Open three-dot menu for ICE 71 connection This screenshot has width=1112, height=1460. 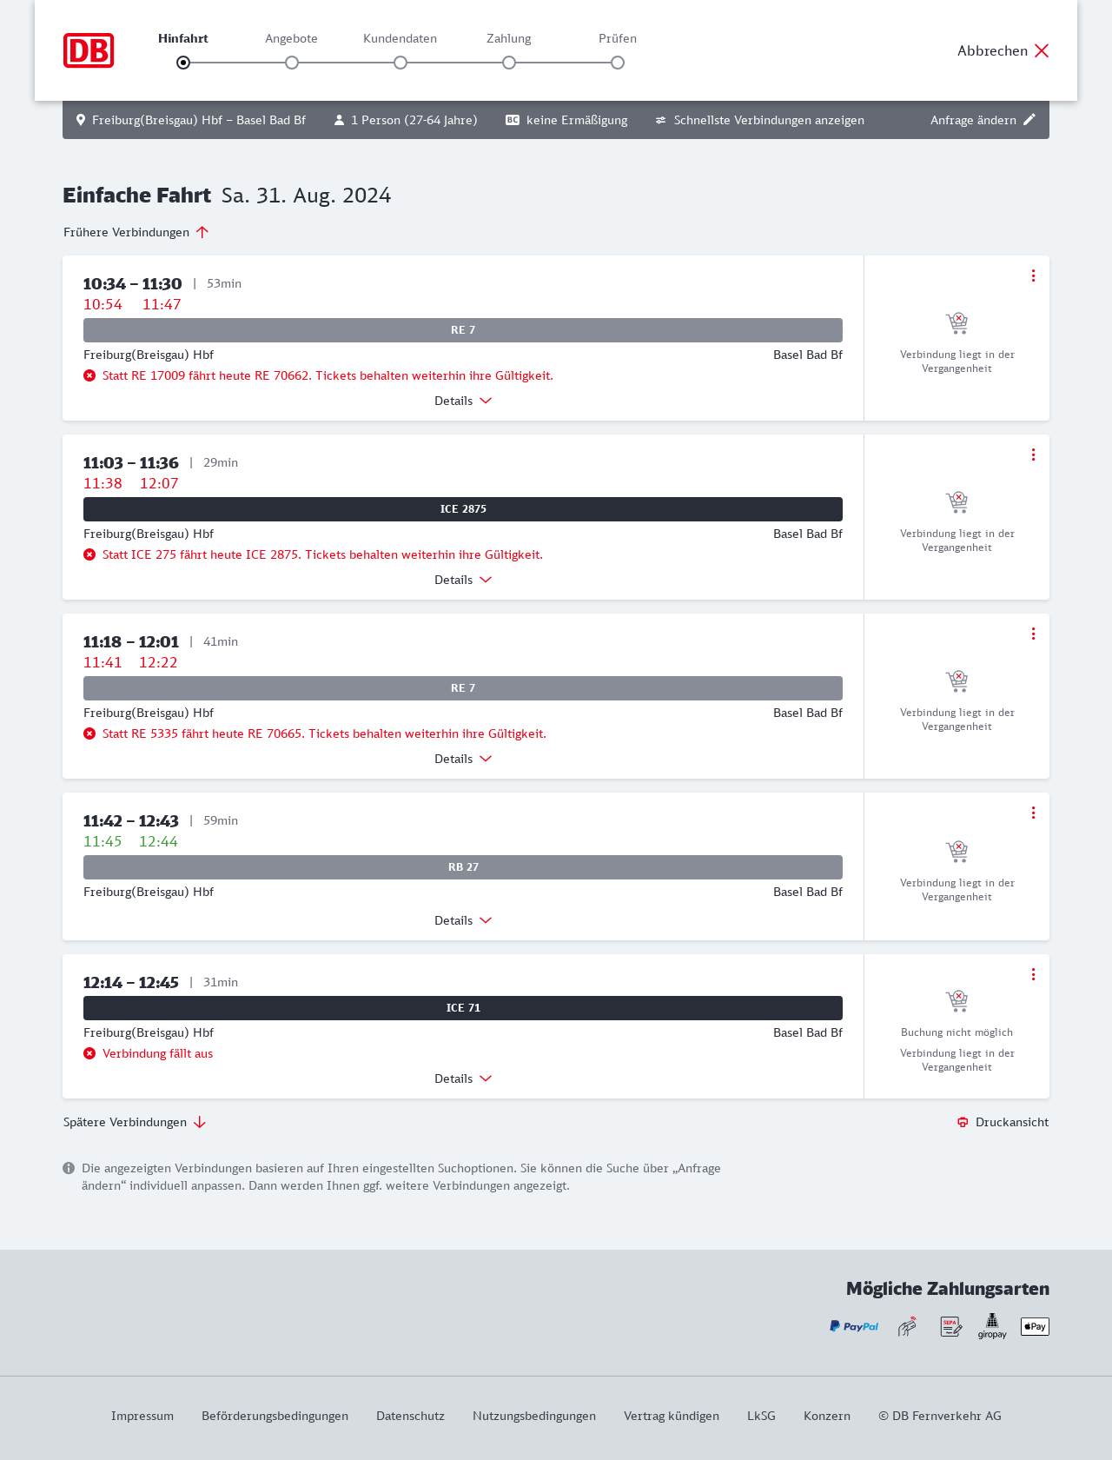(1033, 974)
